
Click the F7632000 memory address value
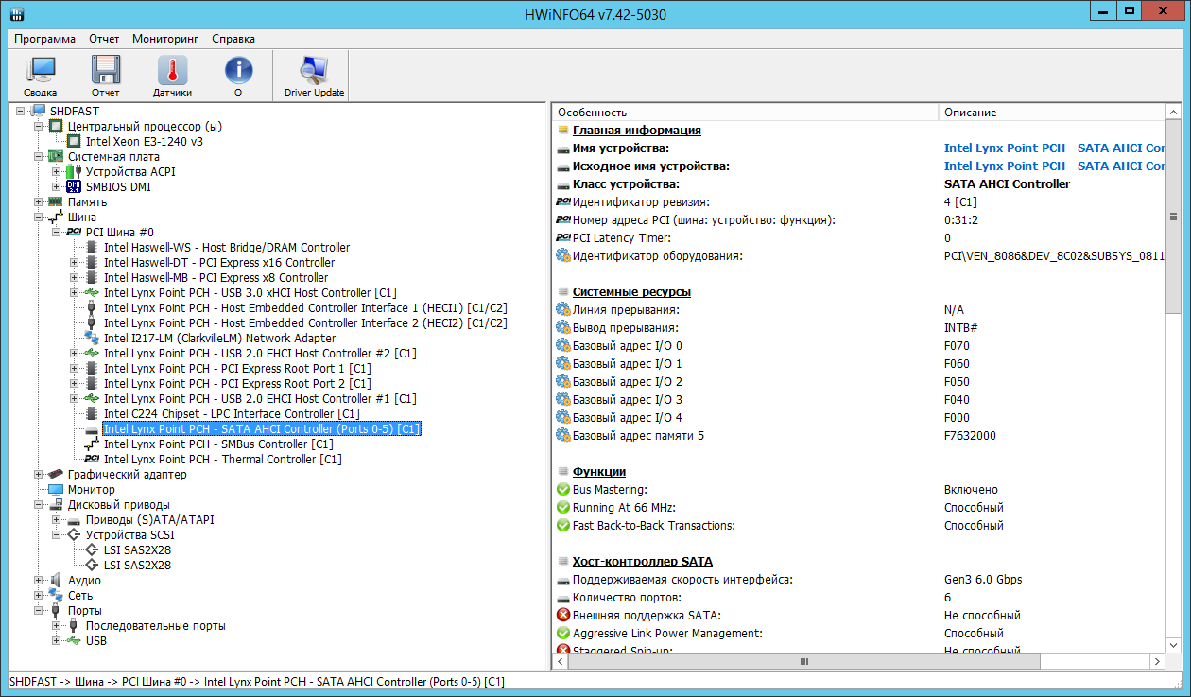coord(970,436)
